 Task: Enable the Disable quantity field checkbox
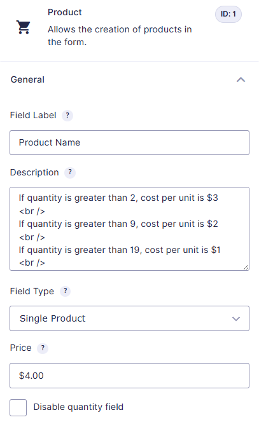click(18, 407)
